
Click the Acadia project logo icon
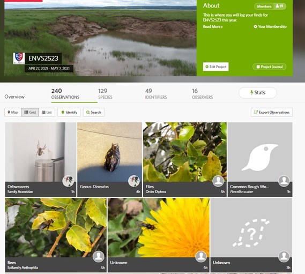click(x=19, y=58)
